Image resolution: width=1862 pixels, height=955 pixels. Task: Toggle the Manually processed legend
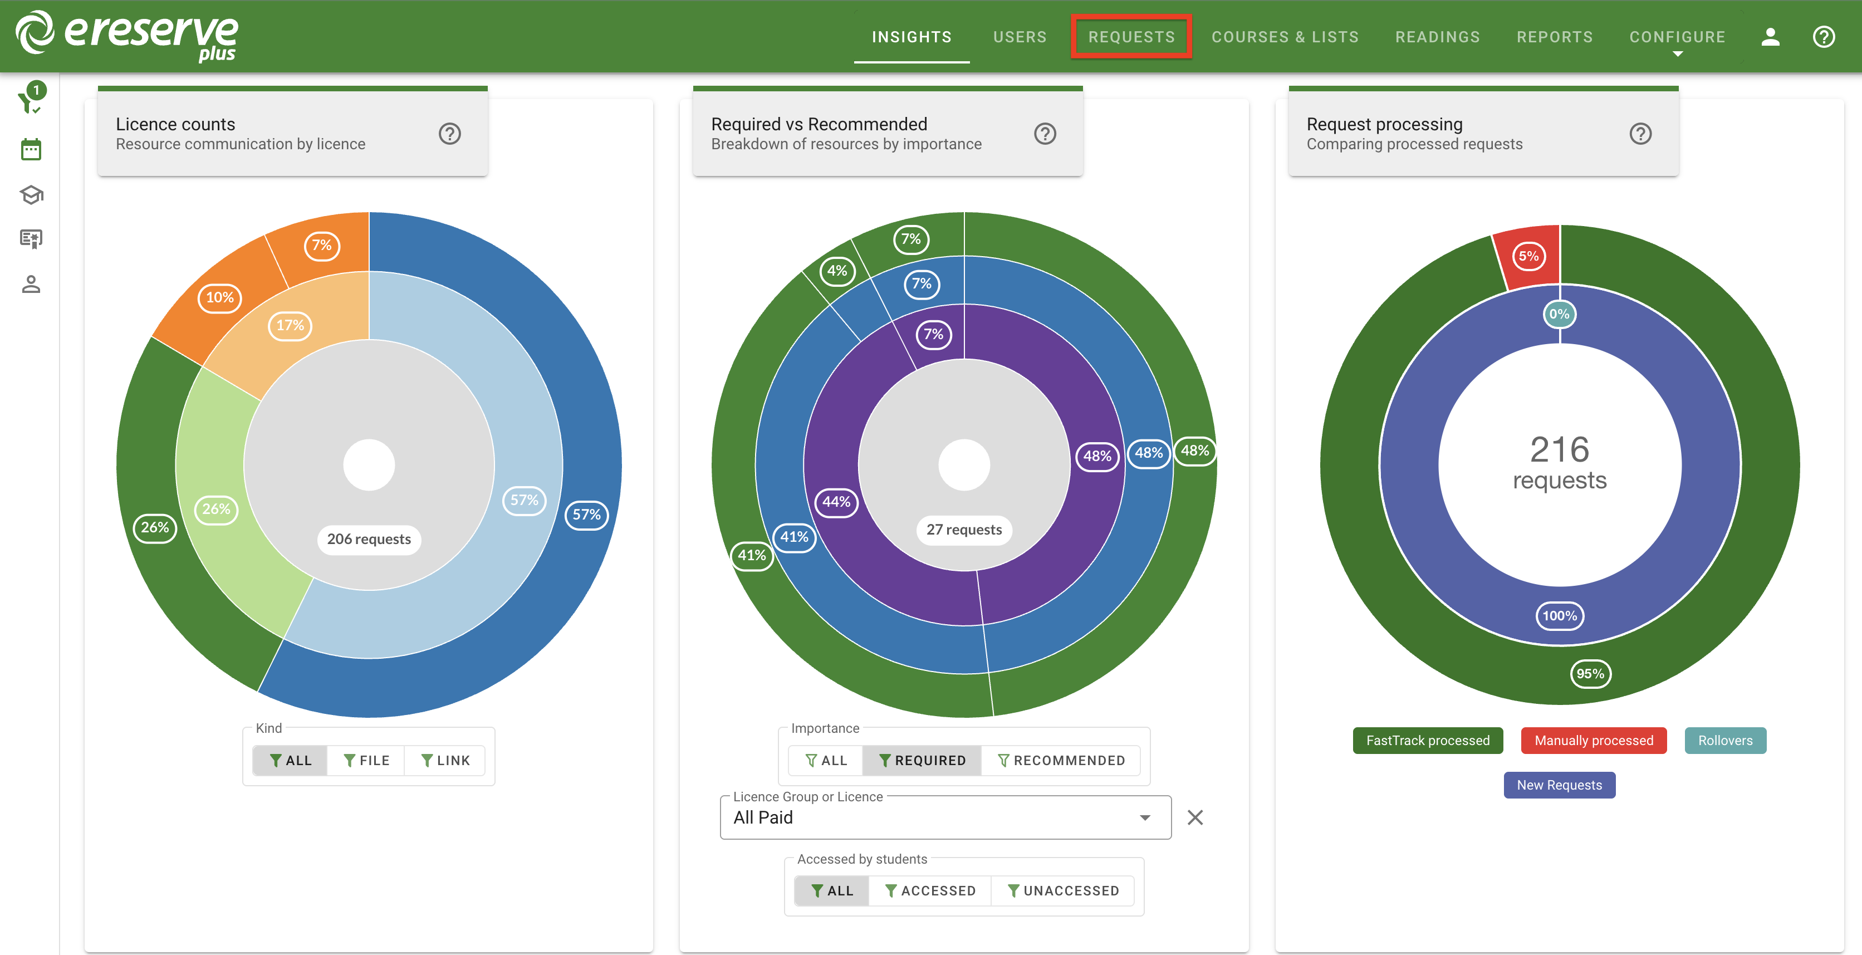coord(1593,740)
